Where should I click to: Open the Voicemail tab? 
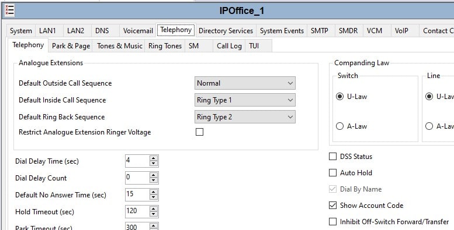(138, 31)
